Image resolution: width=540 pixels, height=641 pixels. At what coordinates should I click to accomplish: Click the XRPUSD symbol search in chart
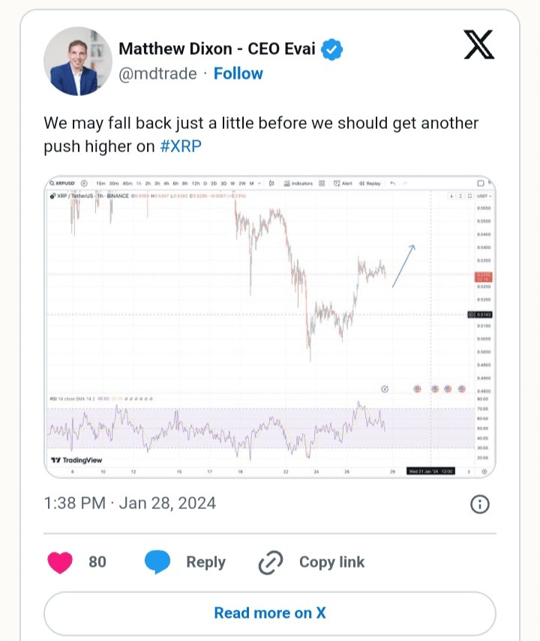62,184
